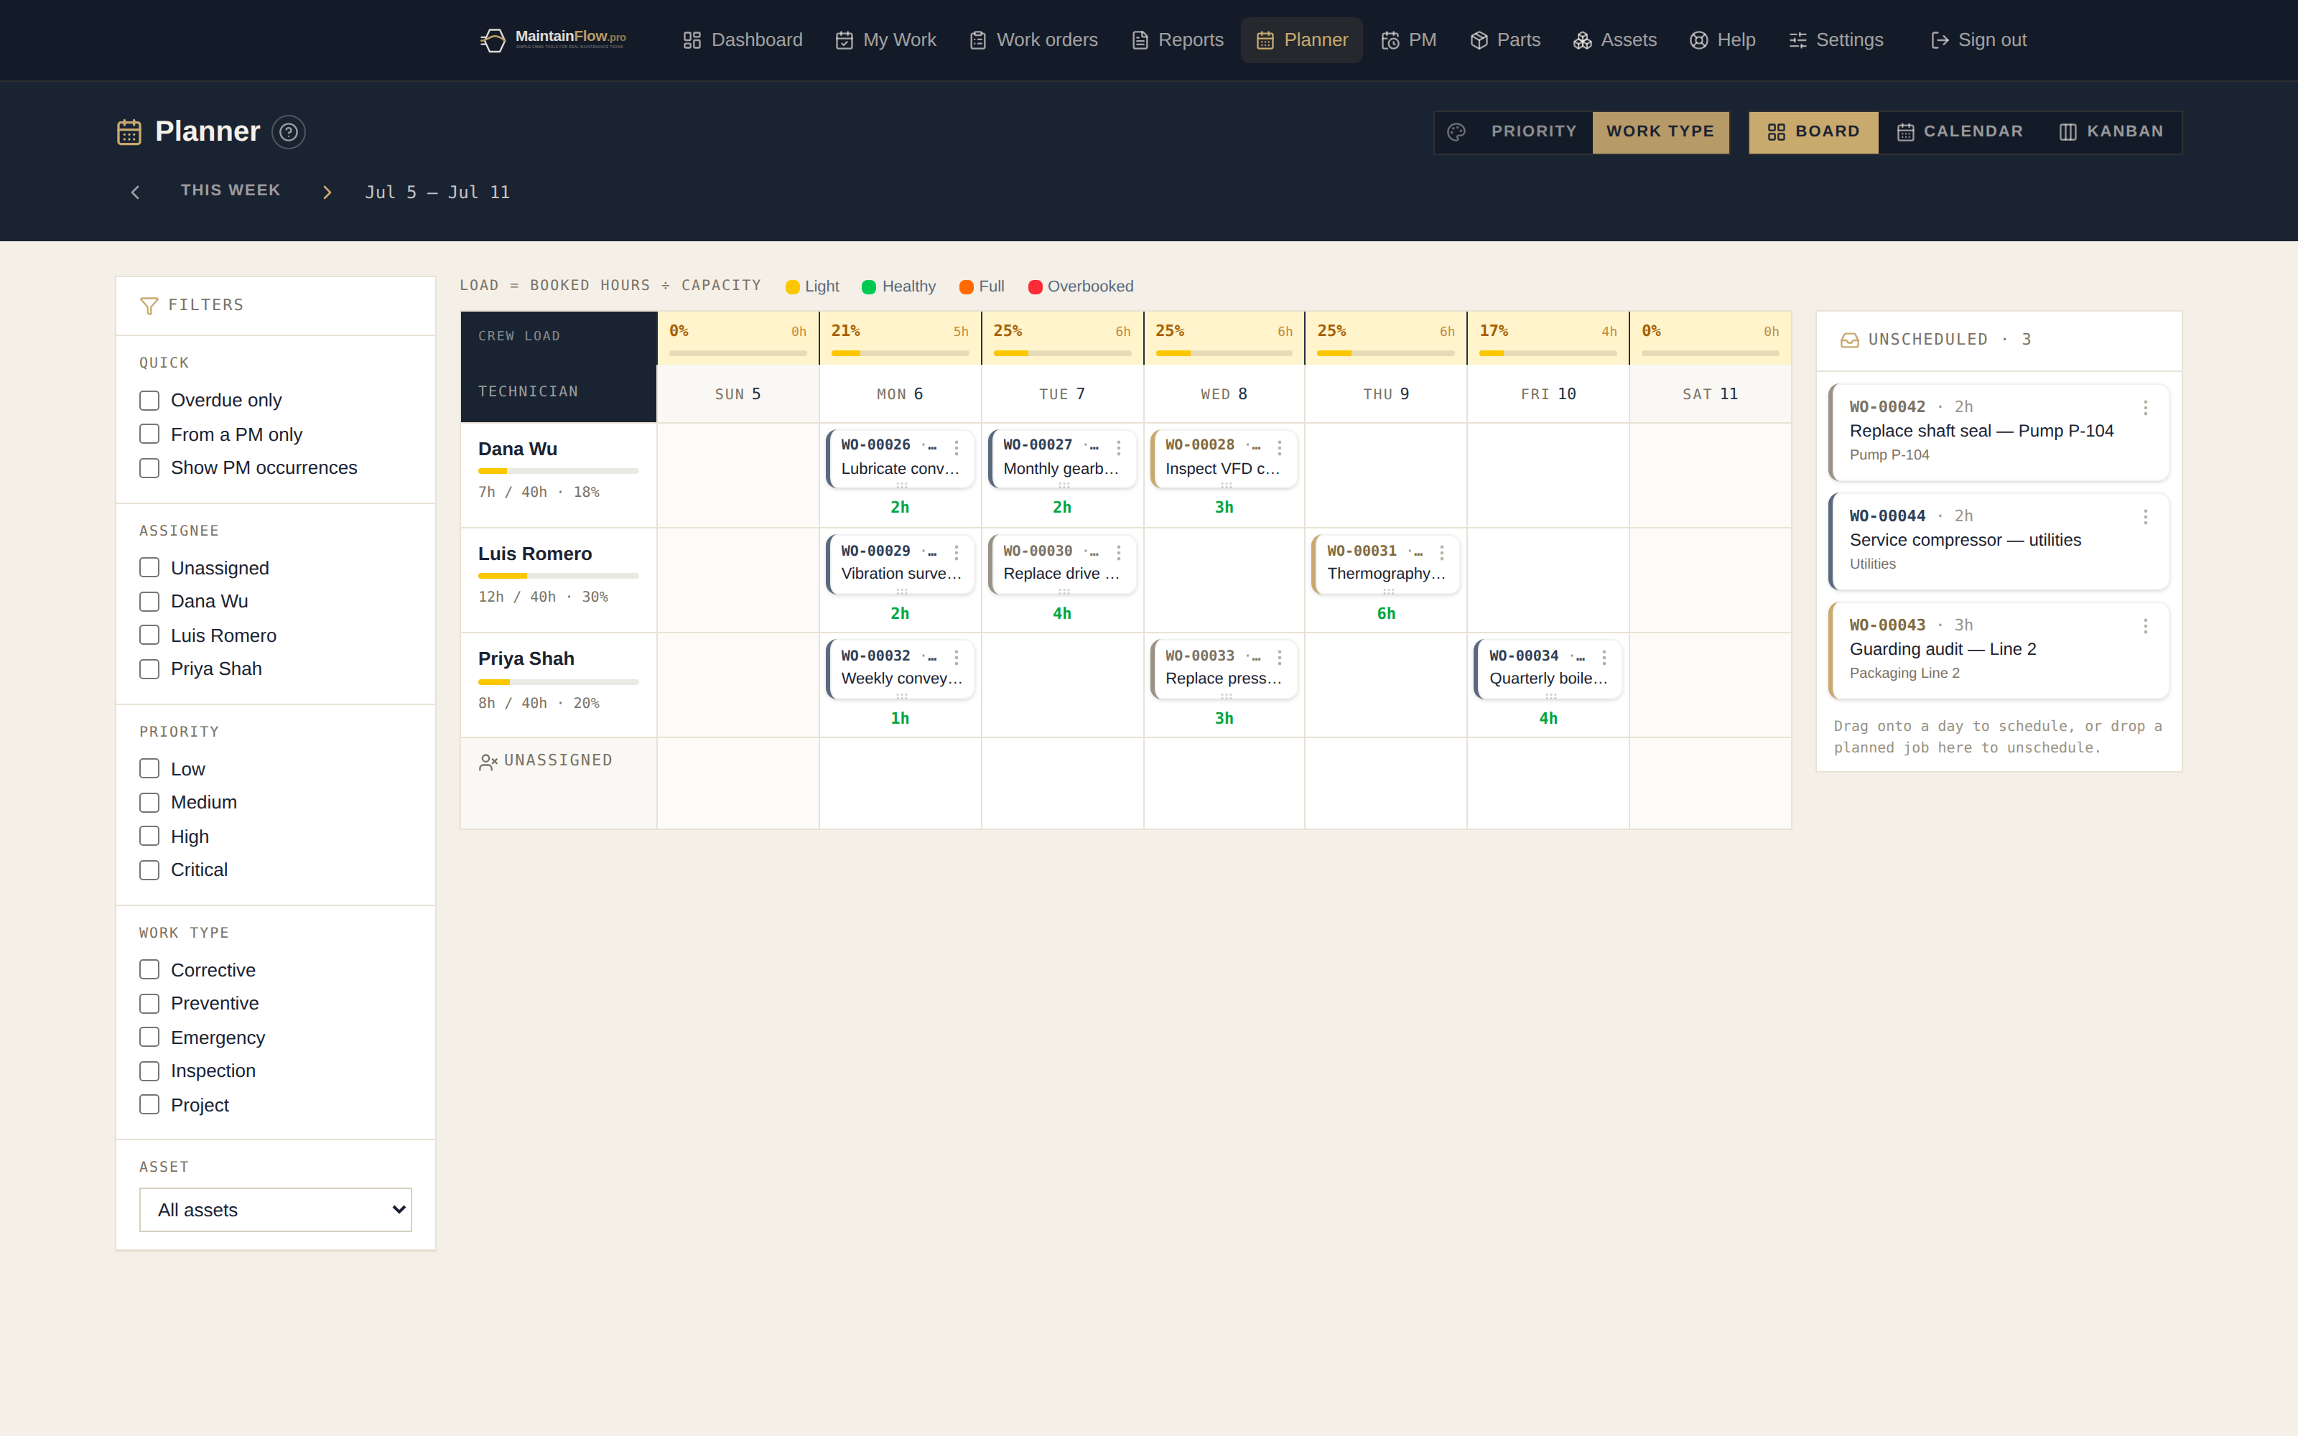Image resolution: width=2298 pixels, height=1436 pixels.
Task: Open kebab menu on unscheduled WO-00043
Action: pyautogui.click(x=2145, y=626)
